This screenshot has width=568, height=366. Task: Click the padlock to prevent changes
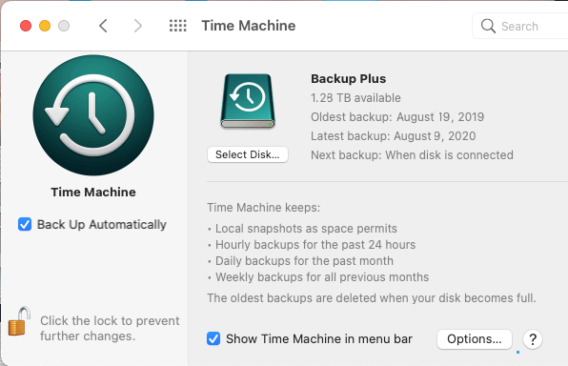18,321
